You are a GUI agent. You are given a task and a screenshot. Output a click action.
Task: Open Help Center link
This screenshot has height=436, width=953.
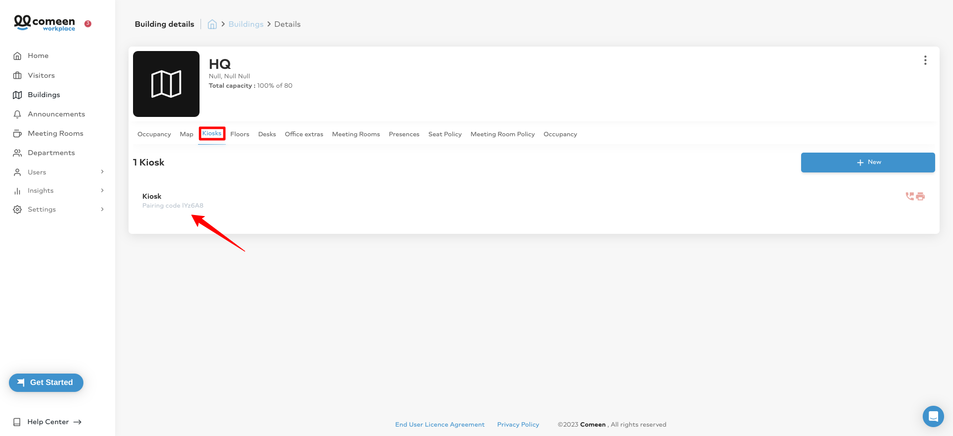pyautogui.click(x=48, y=422)
